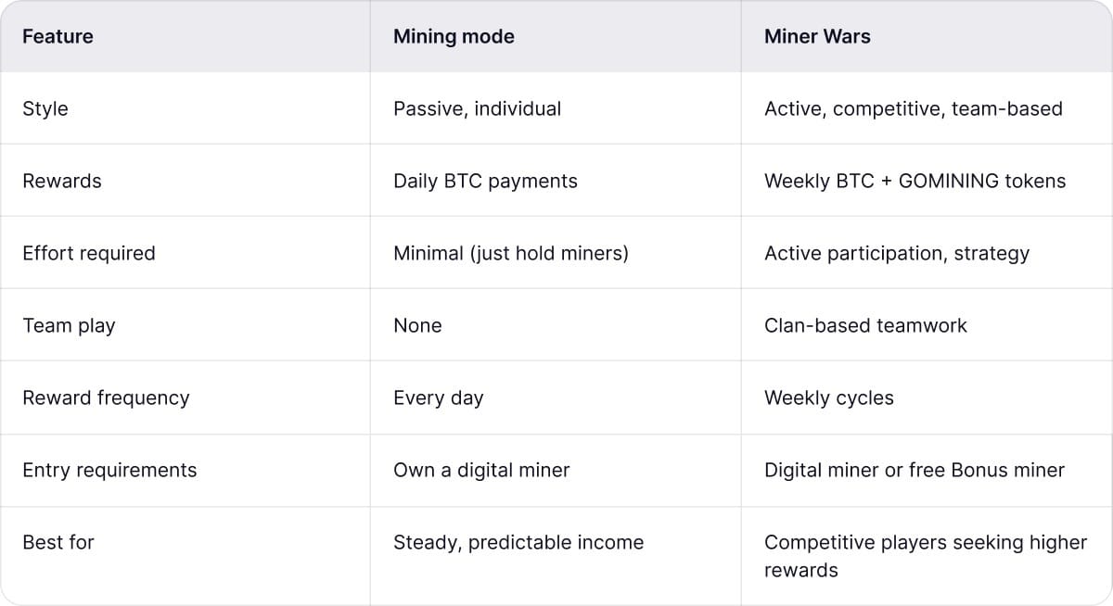The image size is (1113, 606).
Task: Select the "Own a digital miner" cell
Action: coord(481,470)
